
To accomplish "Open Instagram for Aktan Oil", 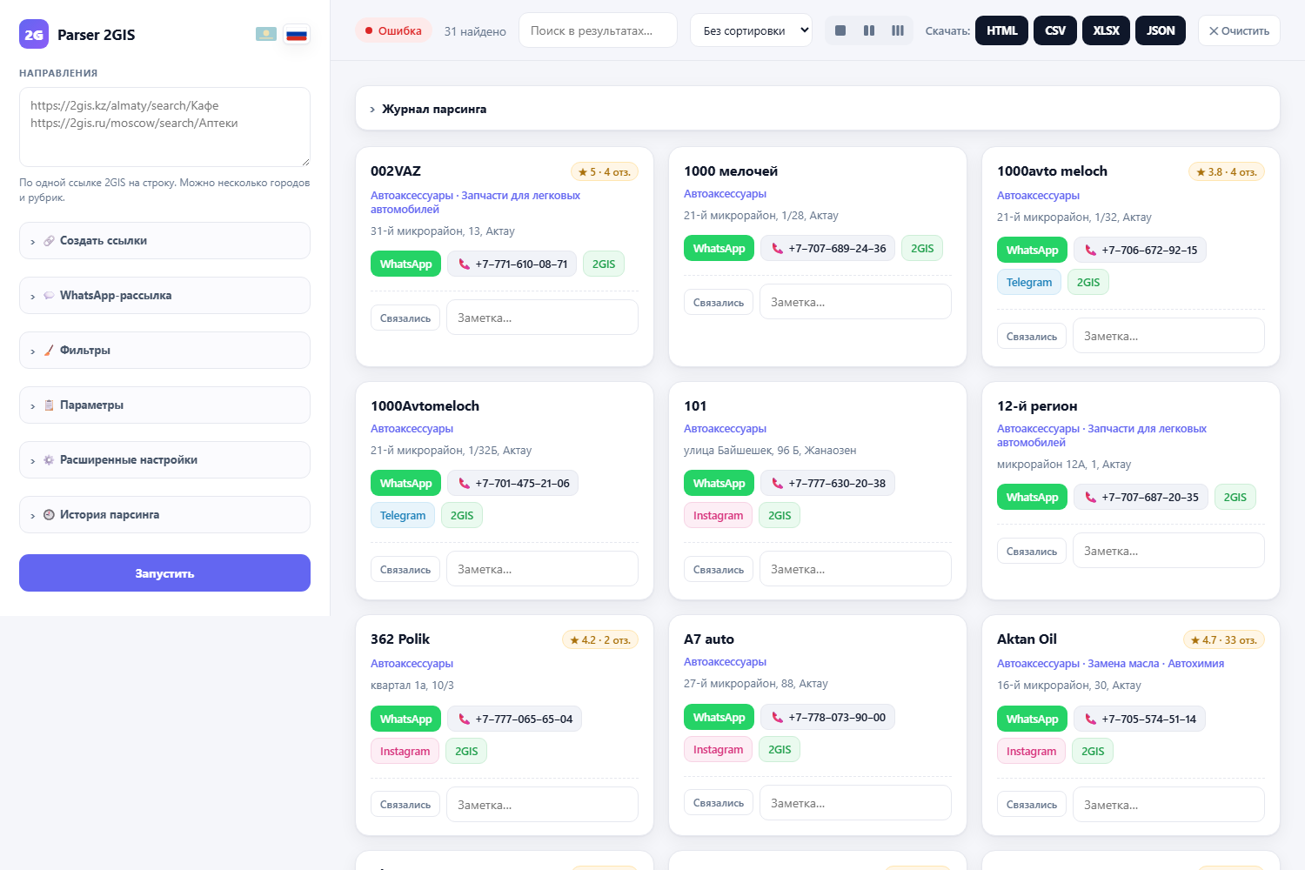I will click(x=1032, y=752).
